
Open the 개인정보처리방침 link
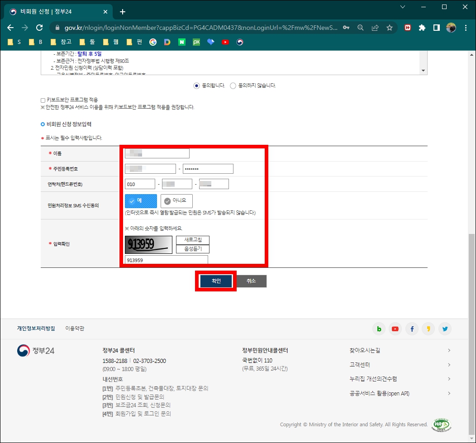[x=36, y=329]
